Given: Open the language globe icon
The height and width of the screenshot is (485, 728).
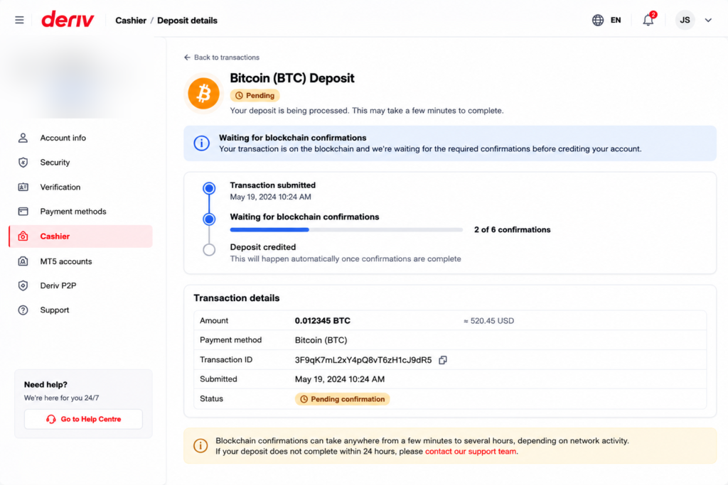Looking at the screenshot, I should [x=598, y=20].
